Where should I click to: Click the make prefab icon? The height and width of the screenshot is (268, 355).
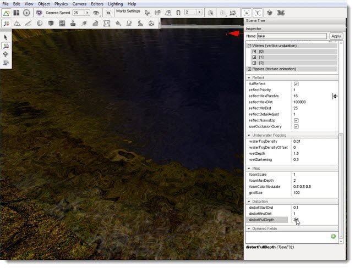pyautogui.click(x=270, y=13)
